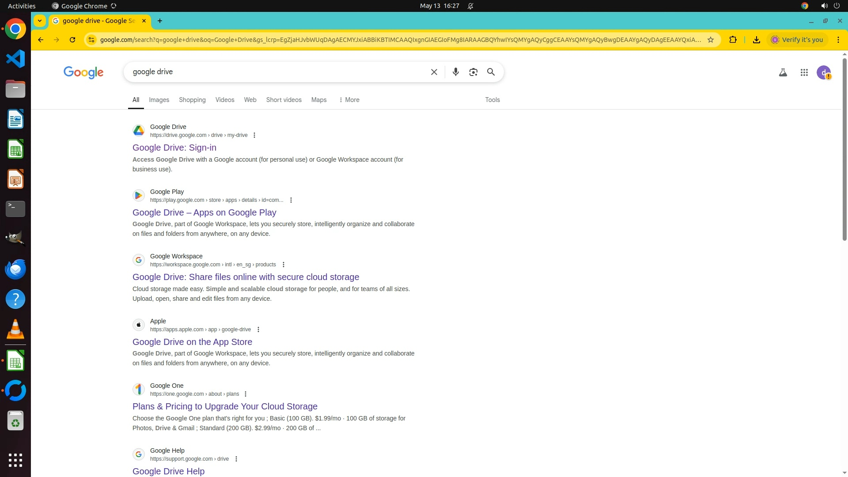Viewport: 848px width, 477px height.
Task: Click the Verify it's you button
Action: point(797,40)
